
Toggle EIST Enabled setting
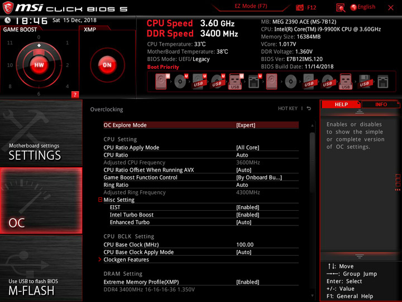[x=248, y=207]
